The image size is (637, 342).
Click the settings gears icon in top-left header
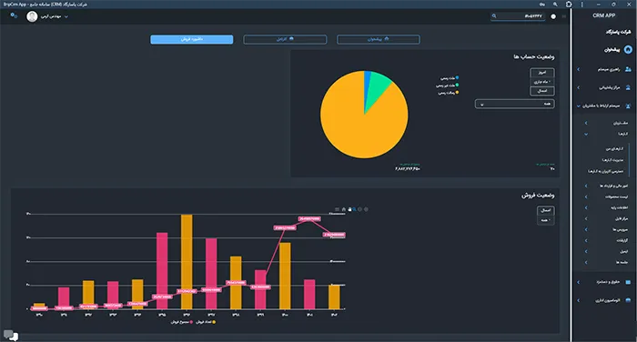click(x=14, y=15)
